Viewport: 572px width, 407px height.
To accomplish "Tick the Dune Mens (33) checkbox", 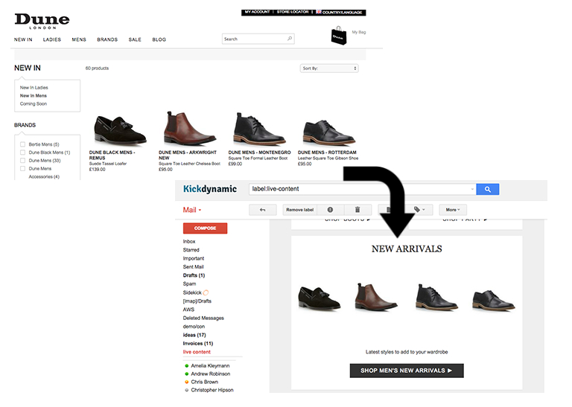I will point(22,160).
